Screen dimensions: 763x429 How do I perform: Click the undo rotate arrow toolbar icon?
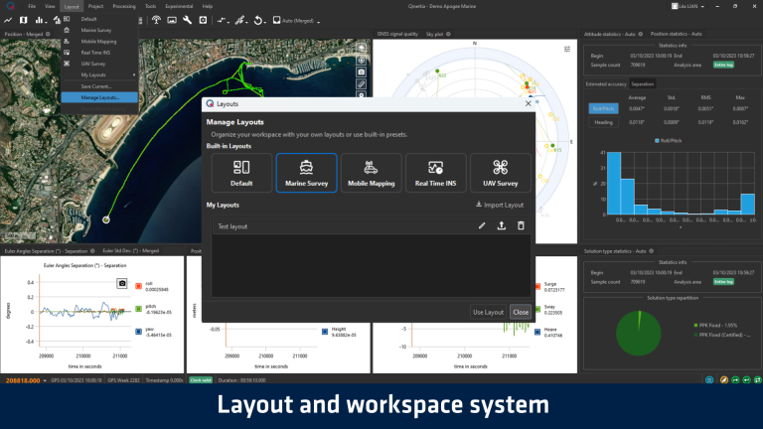258,21
